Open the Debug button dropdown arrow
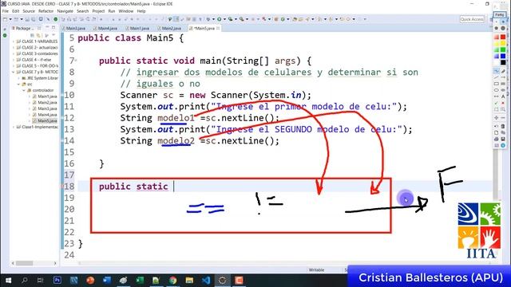The width and height of the screenshot is (511, 287). 213,19
